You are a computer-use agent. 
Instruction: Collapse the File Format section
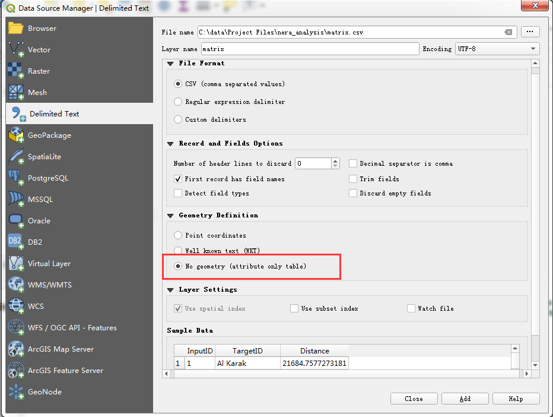coord(170,64)
